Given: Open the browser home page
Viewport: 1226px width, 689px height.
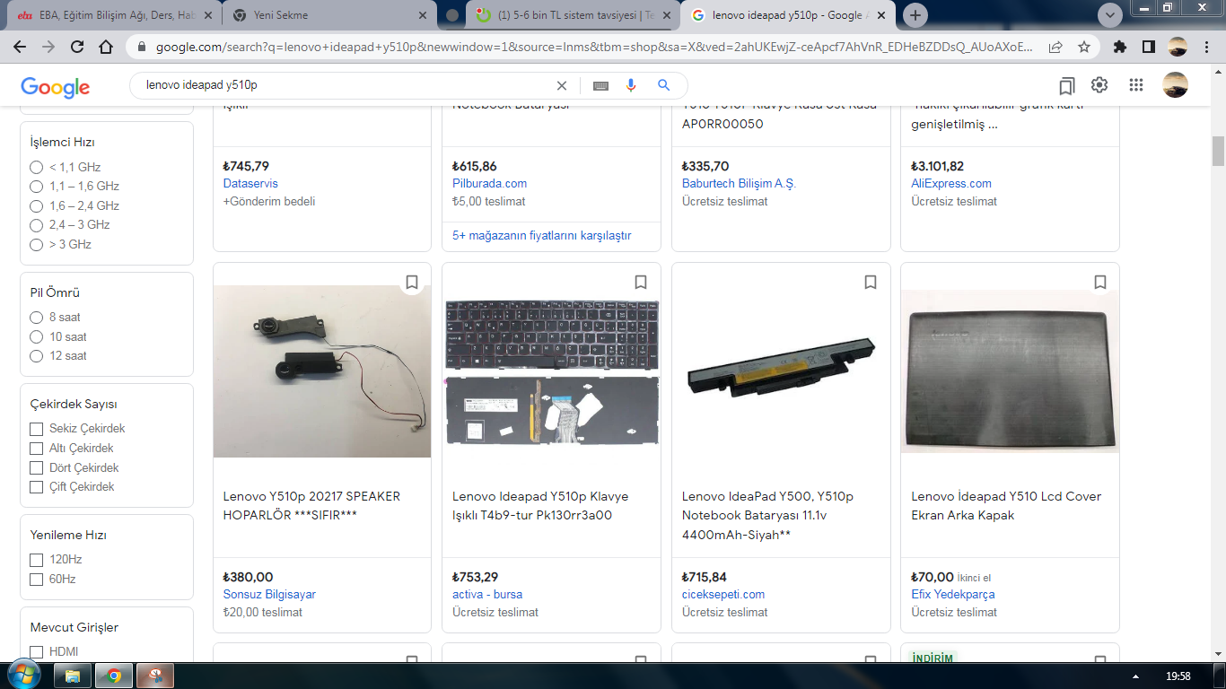Looking at the screenshot, I should click(x=106, y=48).
